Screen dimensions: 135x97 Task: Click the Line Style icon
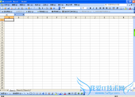[69, 93]
